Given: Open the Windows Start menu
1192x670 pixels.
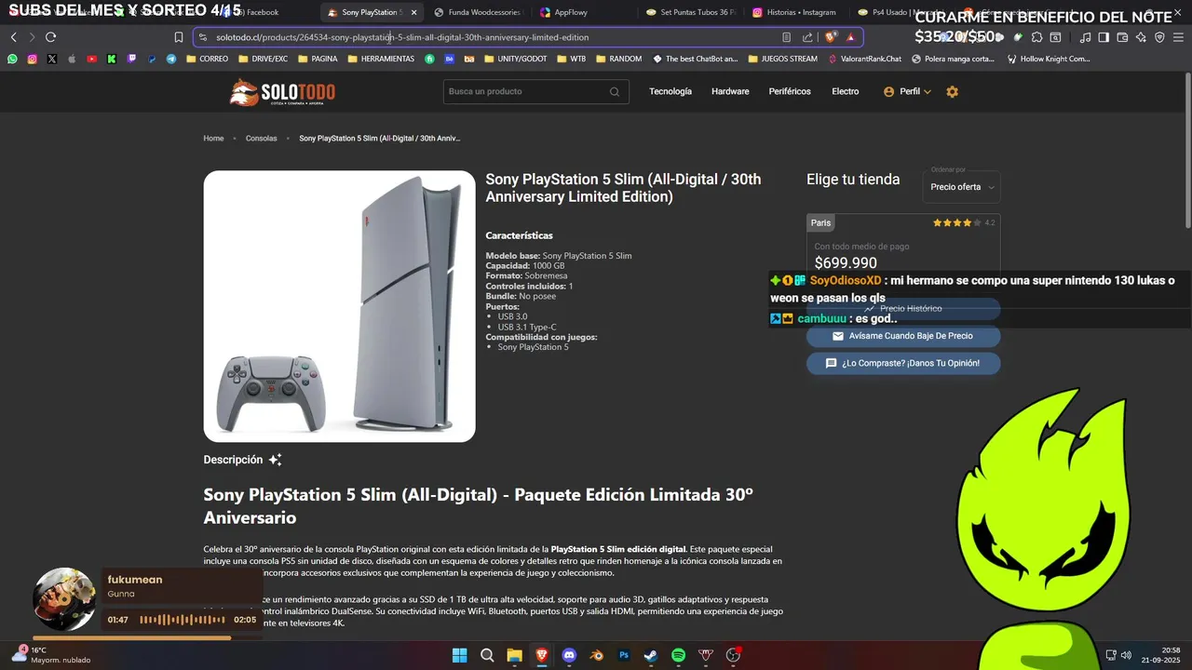Looking at the screenshot, I should [460, 655].
